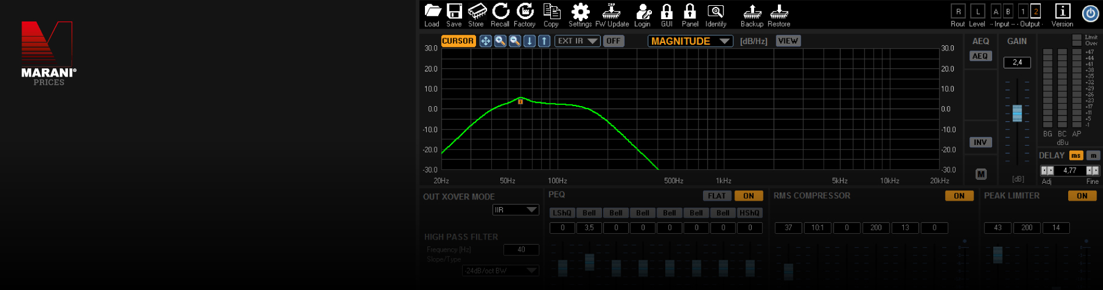
Task: Click the Store chip icon
Action: point(477,12)
